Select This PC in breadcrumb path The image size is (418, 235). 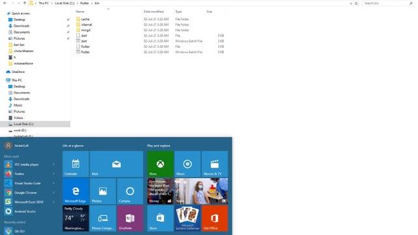point(44,3)
